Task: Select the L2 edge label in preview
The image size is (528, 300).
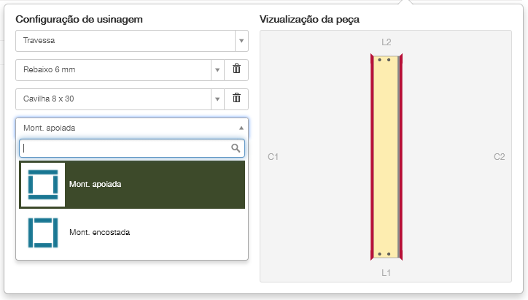Action: point(387,42)
